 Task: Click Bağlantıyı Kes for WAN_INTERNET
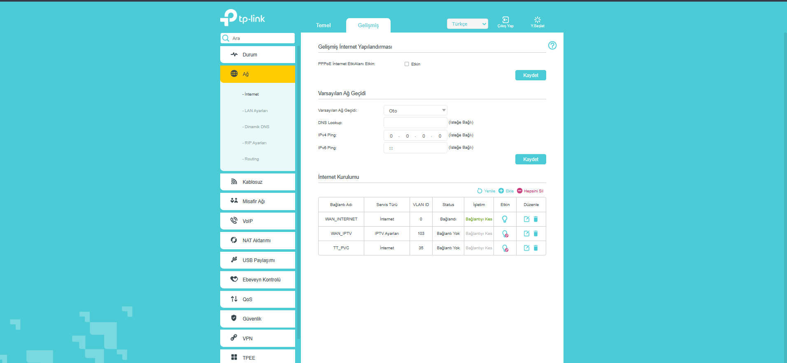pyautogui.click(x=479, y=219)
